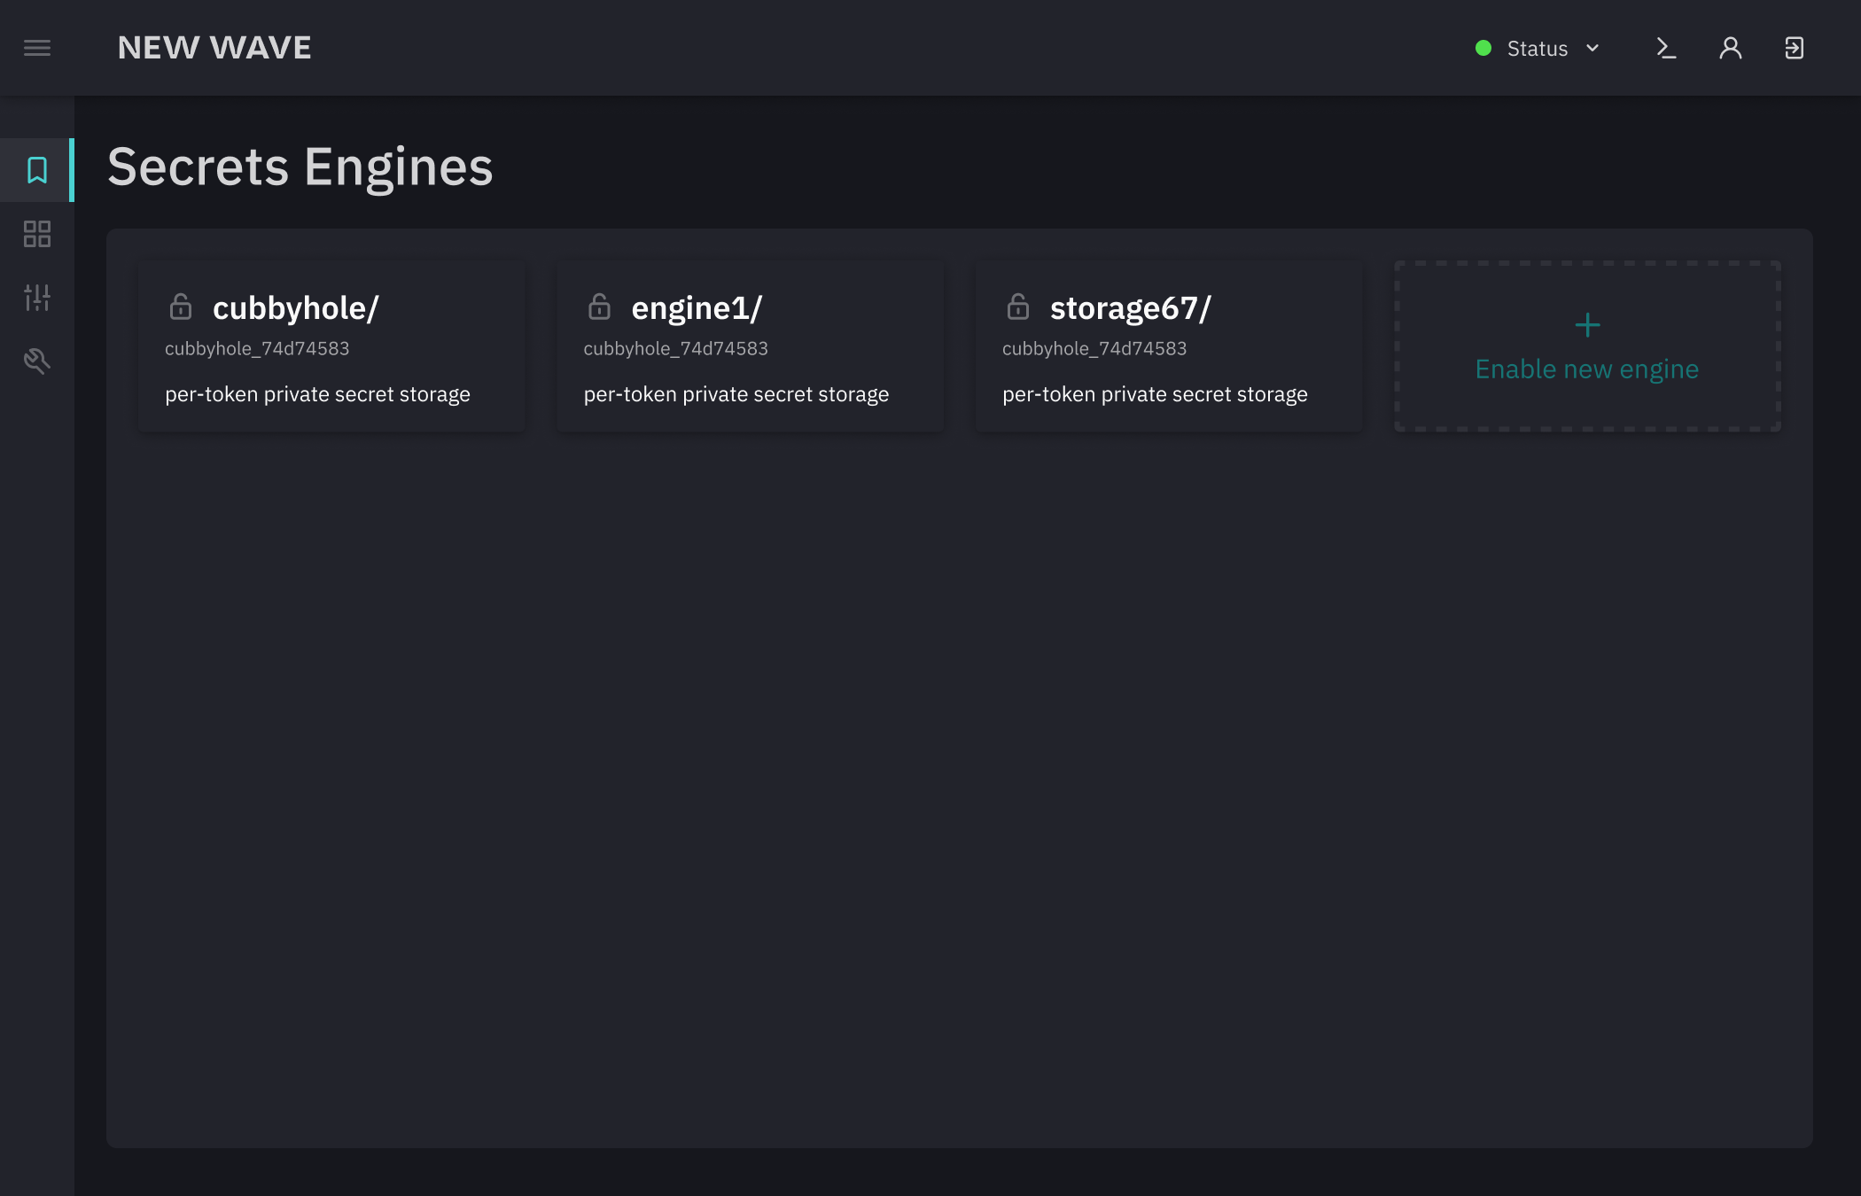This screenshot has width=1861, height=1196.
Task: Click Enable new engine
Action: 1586,369
